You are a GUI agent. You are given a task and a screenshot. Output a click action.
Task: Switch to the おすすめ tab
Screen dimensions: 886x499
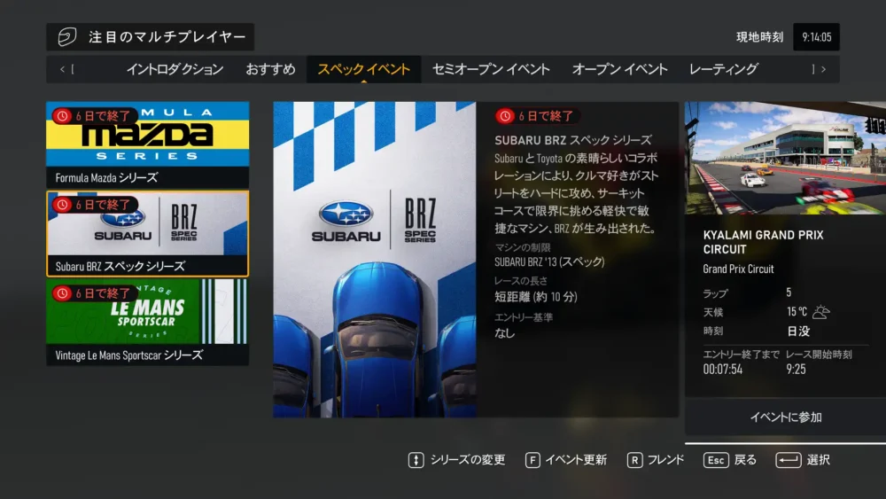tap(270, 69)
